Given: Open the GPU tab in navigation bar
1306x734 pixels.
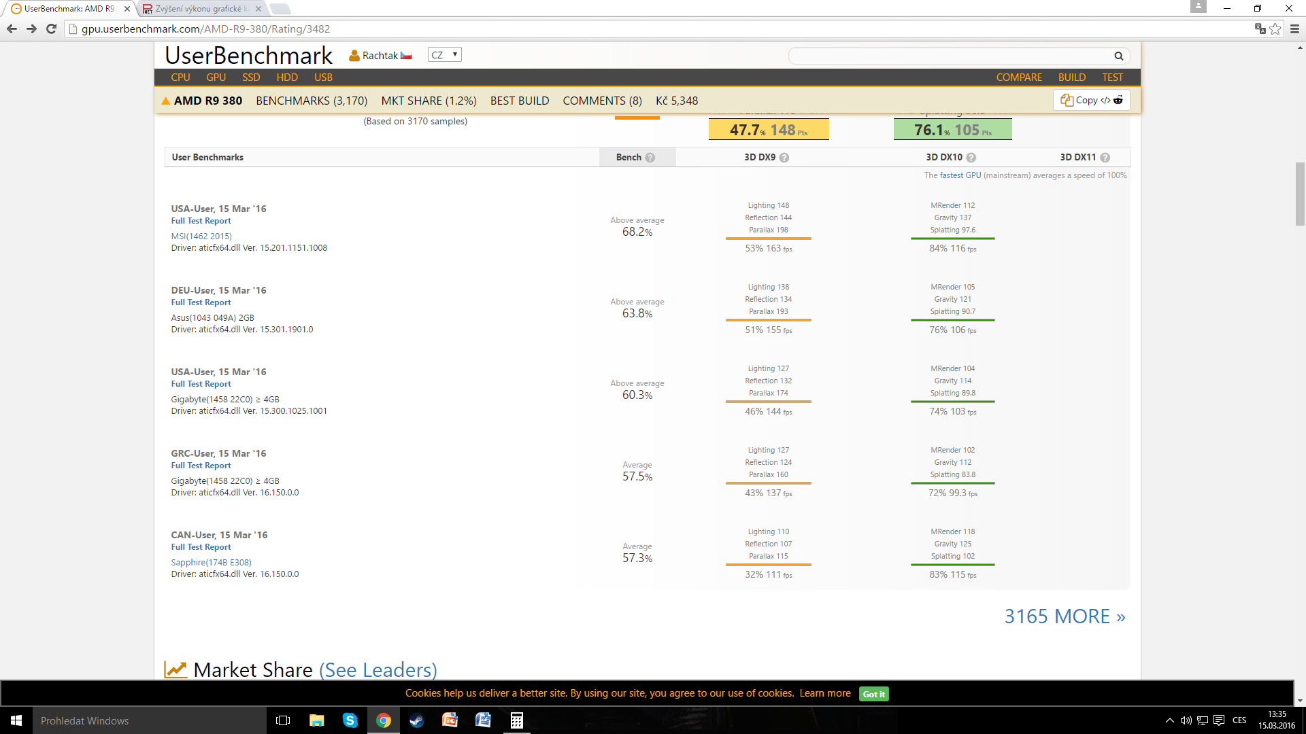Looking at the screenshot, I should click(216, 77).
